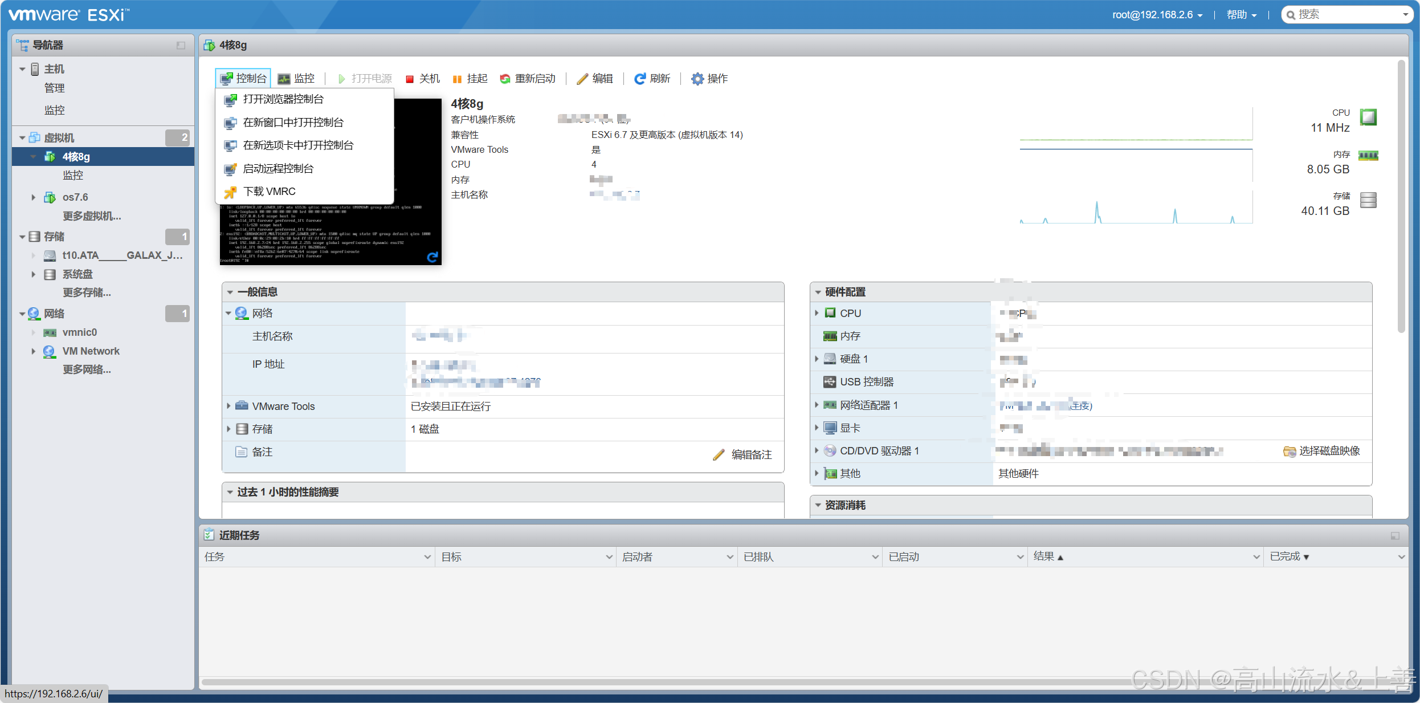
Task: Expand the CD/DVD 驱动器 1 row
Action: point(817,450)
